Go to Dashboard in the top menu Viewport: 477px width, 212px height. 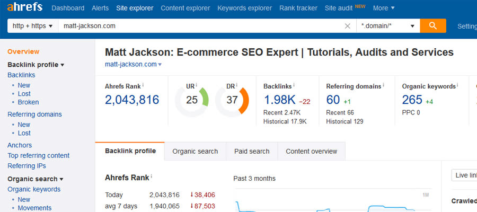point(68,8)
